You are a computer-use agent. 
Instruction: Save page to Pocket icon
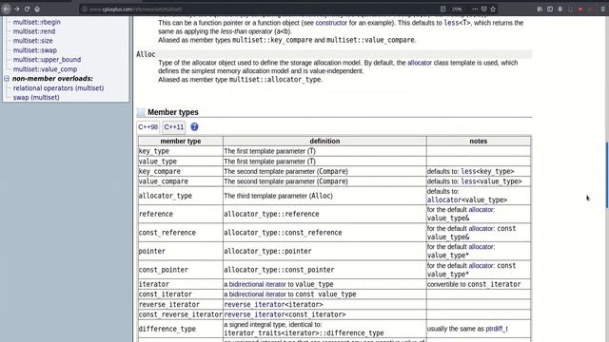(x=484, y=9)
